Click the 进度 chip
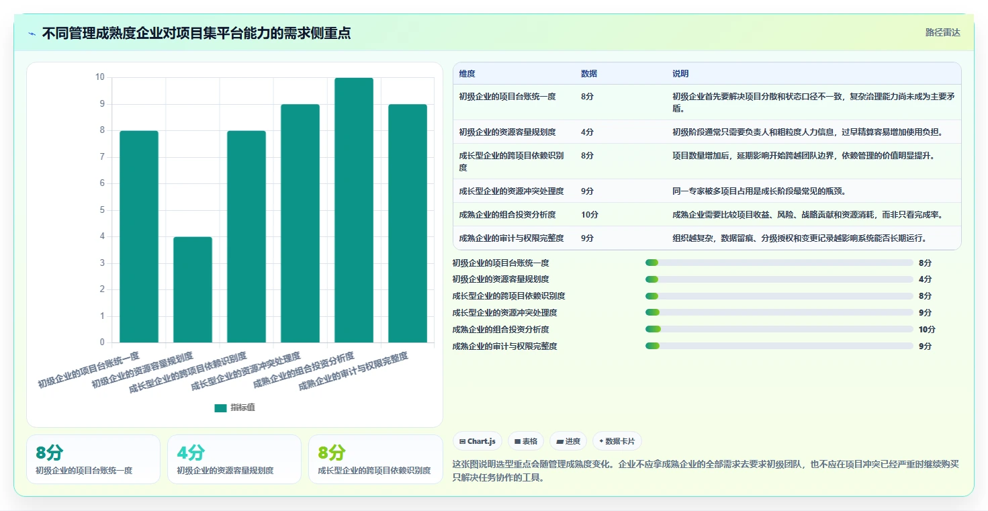This screenshot has height=511, width=988. click(x=568, y=441)
